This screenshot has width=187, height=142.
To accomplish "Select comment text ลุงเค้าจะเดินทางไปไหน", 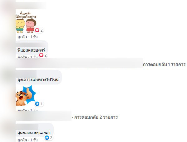I will click(38, 80).
